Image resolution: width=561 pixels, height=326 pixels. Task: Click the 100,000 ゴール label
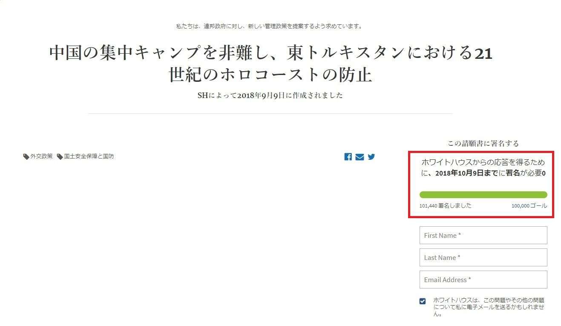click(x=529, y=205)
